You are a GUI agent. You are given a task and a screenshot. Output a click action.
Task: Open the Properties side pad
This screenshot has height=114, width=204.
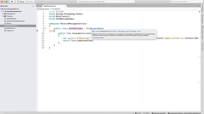202,19
